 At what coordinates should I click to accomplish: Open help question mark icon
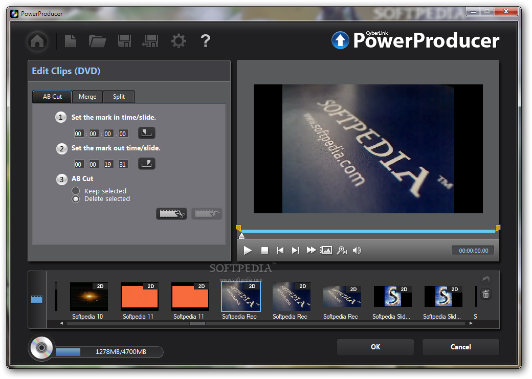click(x=206, y=41)
